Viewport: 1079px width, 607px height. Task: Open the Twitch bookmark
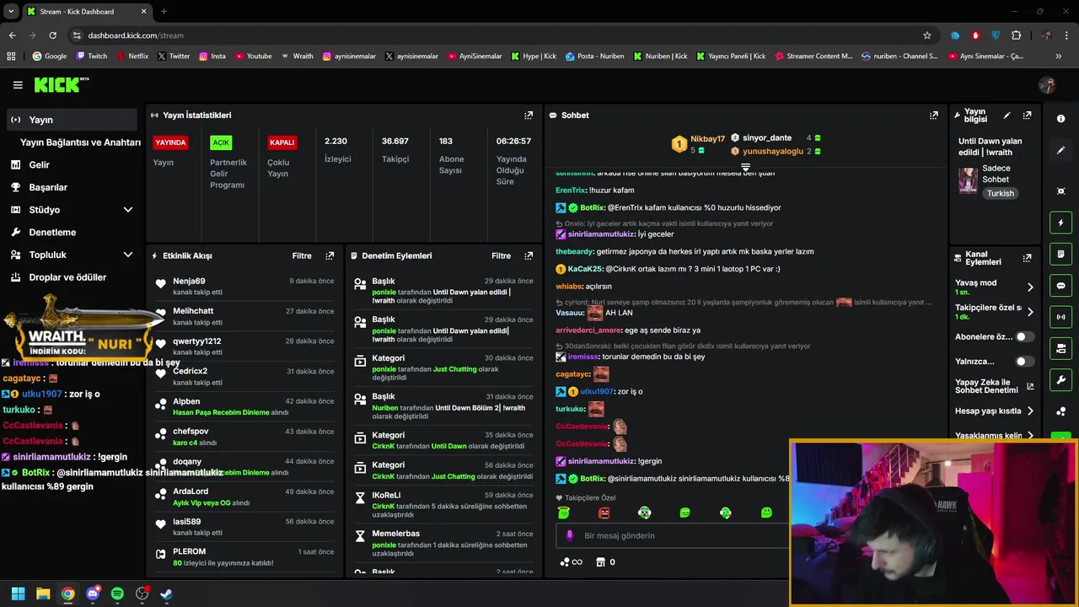point(91,56)
